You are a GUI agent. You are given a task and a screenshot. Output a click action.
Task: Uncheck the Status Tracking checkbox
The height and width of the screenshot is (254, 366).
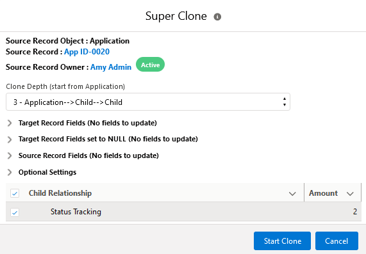coord(15,212)
